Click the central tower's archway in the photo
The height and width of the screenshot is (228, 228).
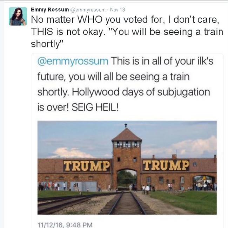tap(127, 179)
